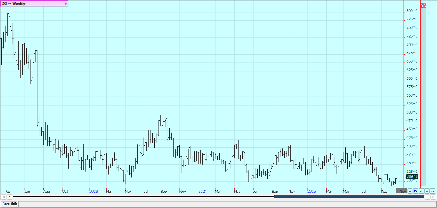This screenshot has width=437, height=208.
Task: Click the green dash chart tool icon
Action: [x=427, y=191]
